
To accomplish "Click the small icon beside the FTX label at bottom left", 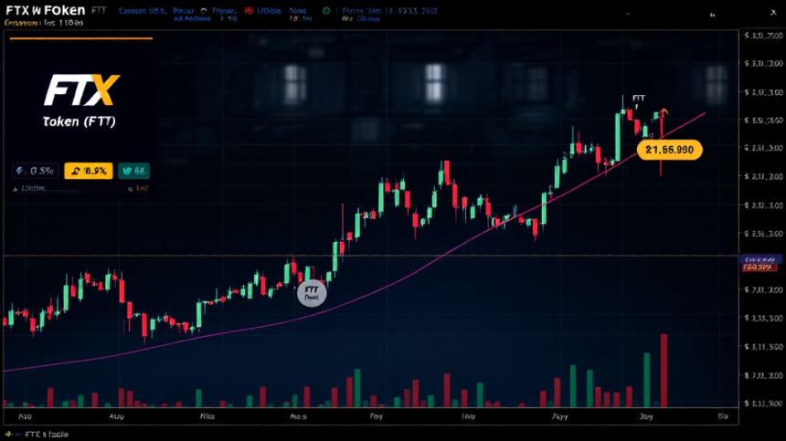I will [8, 434].
